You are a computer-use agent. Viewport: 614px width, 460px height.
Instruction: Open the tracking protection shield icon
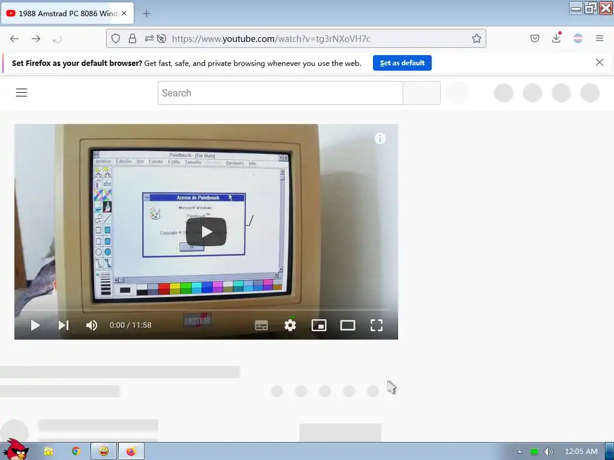[x=116, y=38]
